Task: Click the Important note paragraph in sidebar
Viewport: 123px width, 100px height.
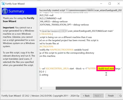Action: (x=19, y=37)
